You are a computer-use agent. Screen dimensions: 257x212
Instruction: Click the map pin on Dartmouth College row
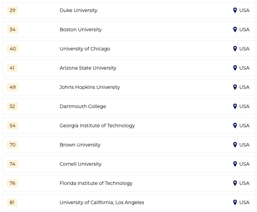(x=235, y=106)
